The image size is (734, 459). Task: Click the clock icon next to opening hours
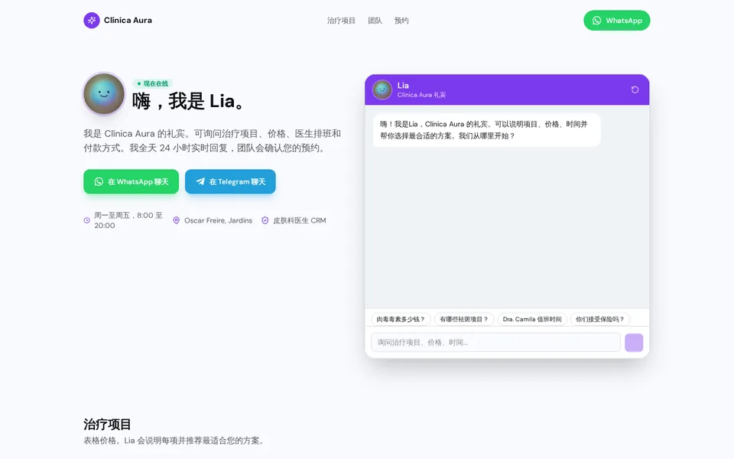(86, 220)
